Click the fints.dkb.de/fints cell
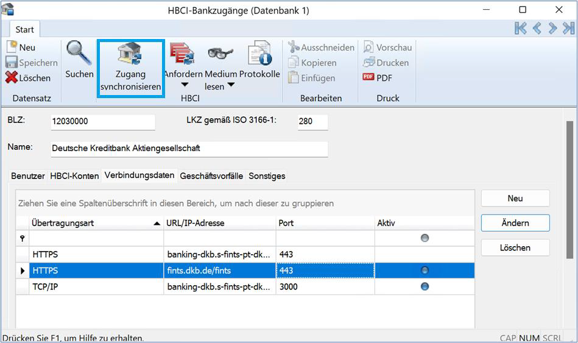This screenshot has width=578, height=343. coord(220,271)
